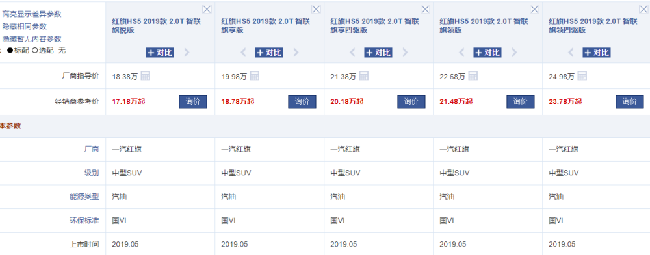The height and width of the screenshot is (255, 650).
Task: Open the calculator icon next to 18.38万
Action: [145, 76]
